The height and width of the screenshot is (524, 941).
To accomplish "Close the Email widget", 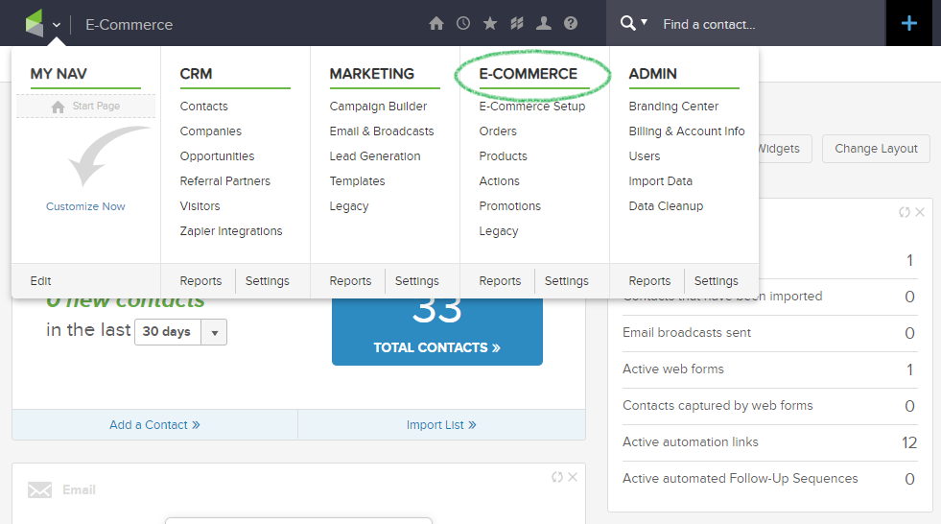I will click(x=573, y=477).
